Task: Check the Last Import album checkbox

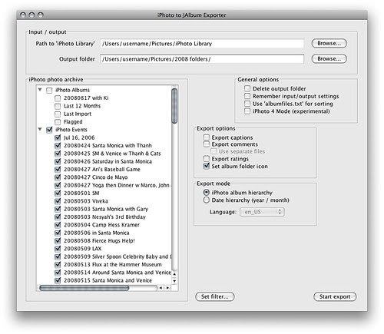Action: click(x=58, y=114)
